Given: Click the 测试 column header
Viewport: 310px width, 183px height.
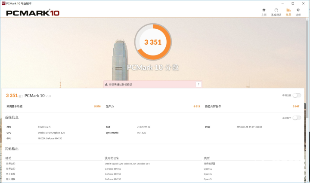Looking at the screenshot, I should [x=8, y=158].
